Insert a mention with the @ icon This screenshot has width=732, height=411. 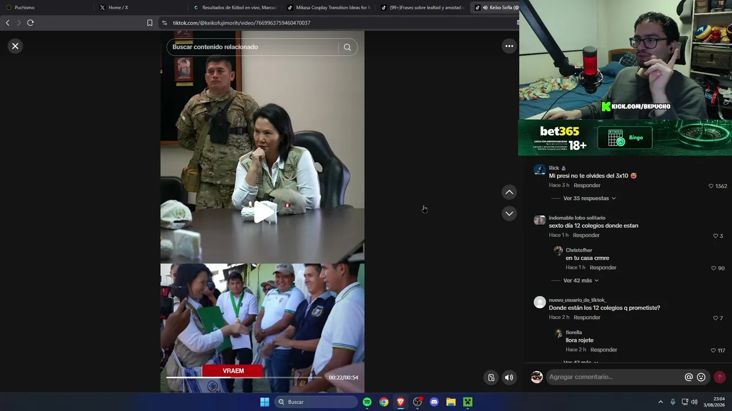(x=689, y=377)
